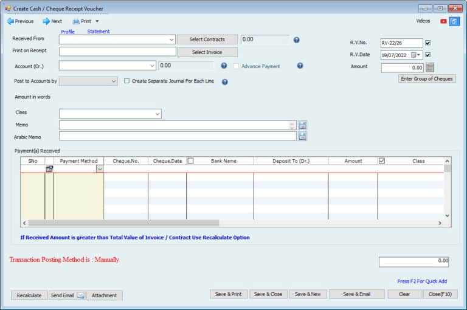Toggle the R.V.No. checkbox
Image resolution: width=467 pixels, height=310 pixels.
[427, 43]
